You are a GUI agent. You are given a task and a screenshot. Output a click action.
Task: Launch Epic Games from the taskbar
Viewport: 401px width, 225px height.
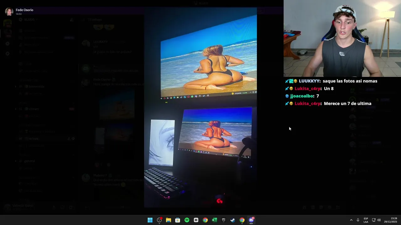coord(223,220)
